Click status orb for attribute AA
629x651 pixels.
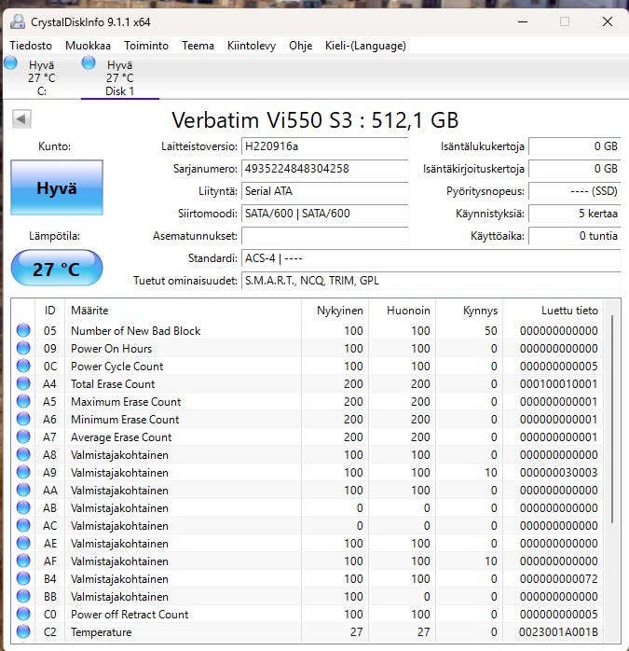[23, 490]
